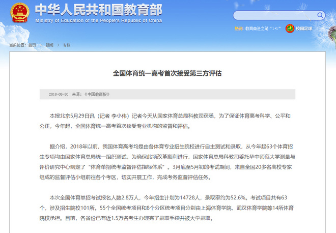Screen dimensions: 336x233
Task: Click the 中华人民共和国教育部 site title
Action: [x=99, y=10]
